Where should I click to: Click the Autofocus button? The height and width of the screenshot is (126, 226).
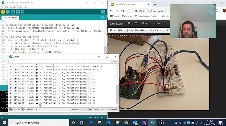pos(156,30)
